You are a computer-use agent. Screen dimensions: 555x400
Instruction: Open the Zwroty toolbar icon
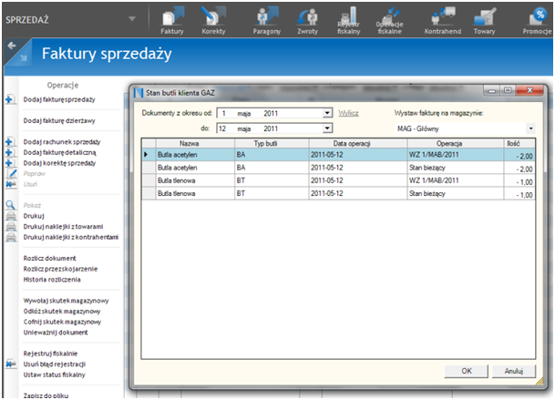pos(310,19)
